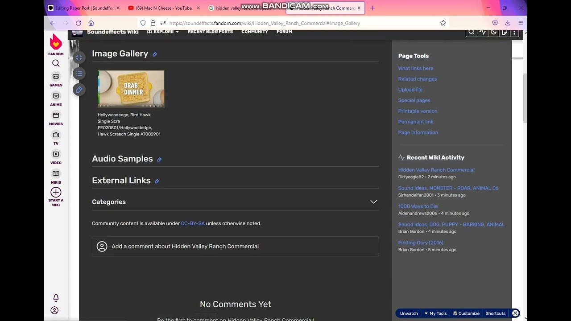Open notifications bell in the sidebar
Image resolution: width=571 pixels, height=321 pixels.
56,298
